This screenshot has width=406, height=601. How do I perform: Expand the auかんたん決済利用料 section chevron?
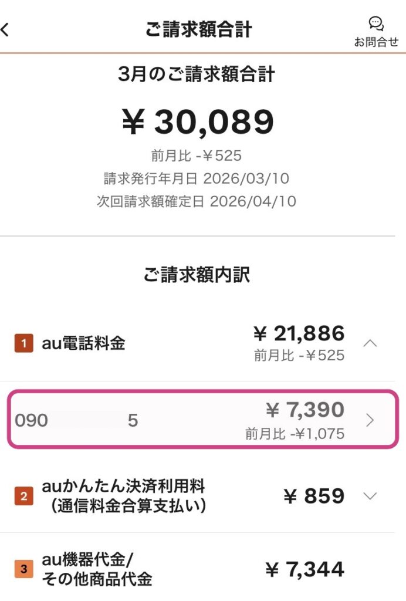[370, 496]
